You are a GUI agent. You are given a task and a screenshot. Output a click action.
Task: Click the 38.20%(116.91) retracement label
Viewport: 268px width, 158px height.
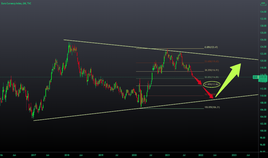point(211,70)
